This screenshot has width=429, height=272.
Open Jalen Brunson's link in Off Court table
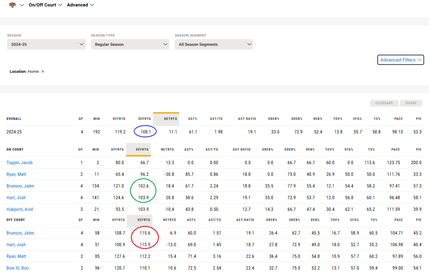tap(20, 233)
